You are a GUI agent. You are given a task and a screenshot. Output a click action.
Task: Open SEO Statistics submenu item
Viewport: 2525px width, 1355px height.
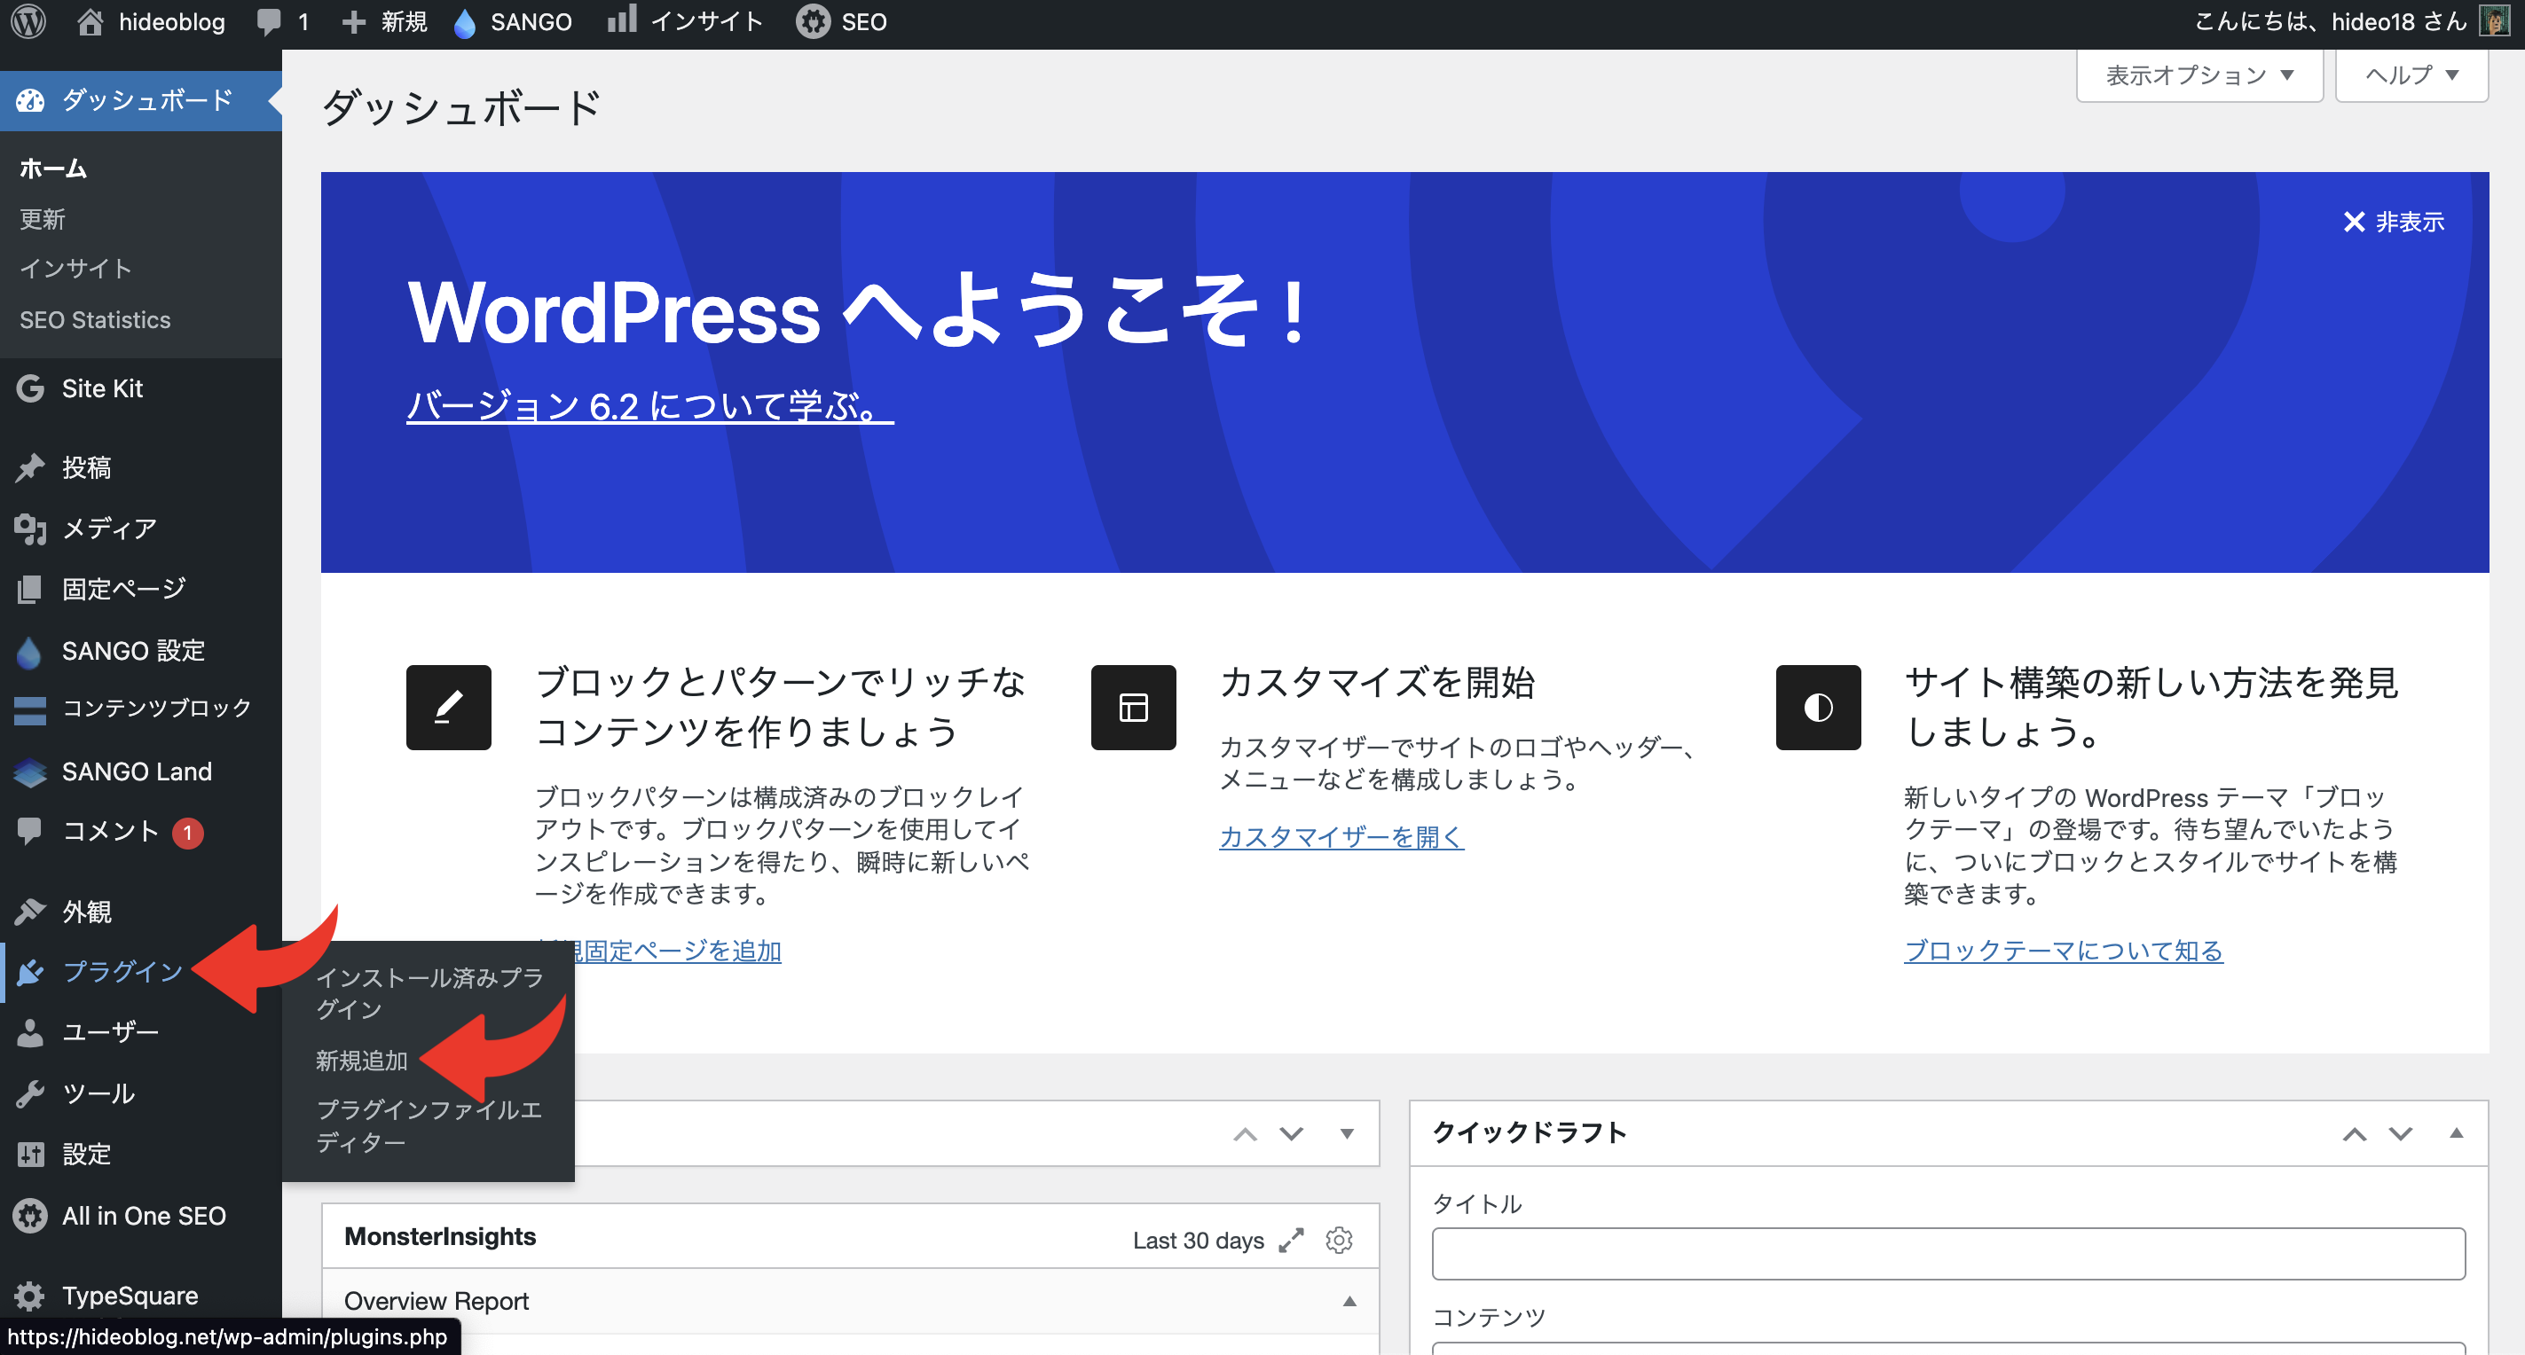click(x=95, y=320)
